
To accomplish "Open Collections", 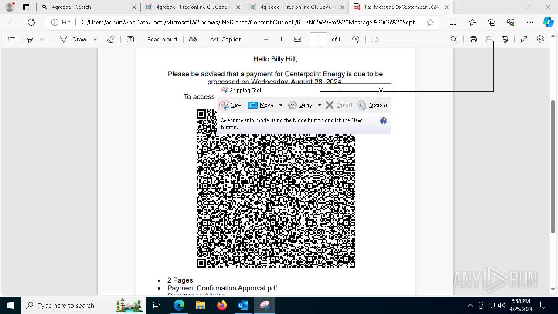I will pyautogui.click(x=492, y=22).
